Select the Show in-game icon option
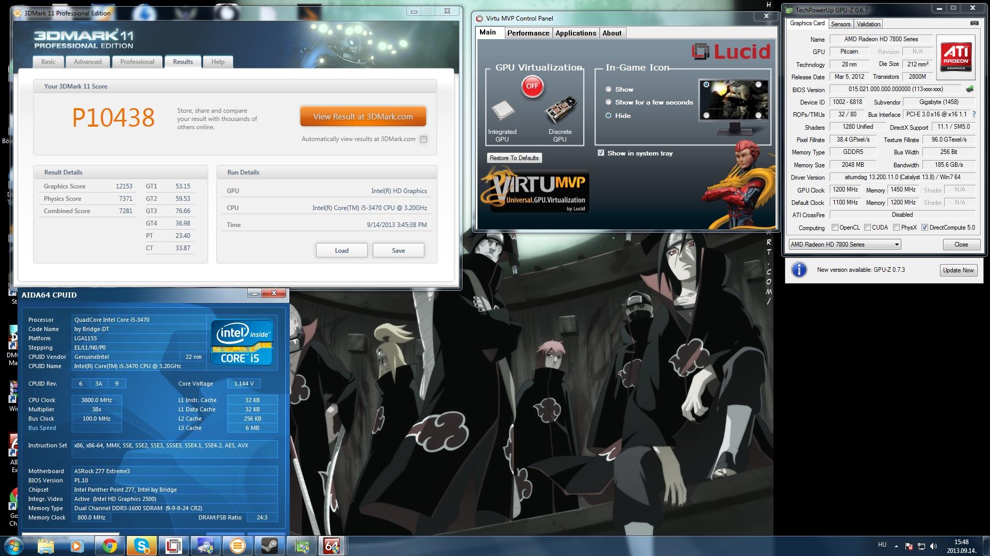The image size is (990, 556). tap(609, 89)
